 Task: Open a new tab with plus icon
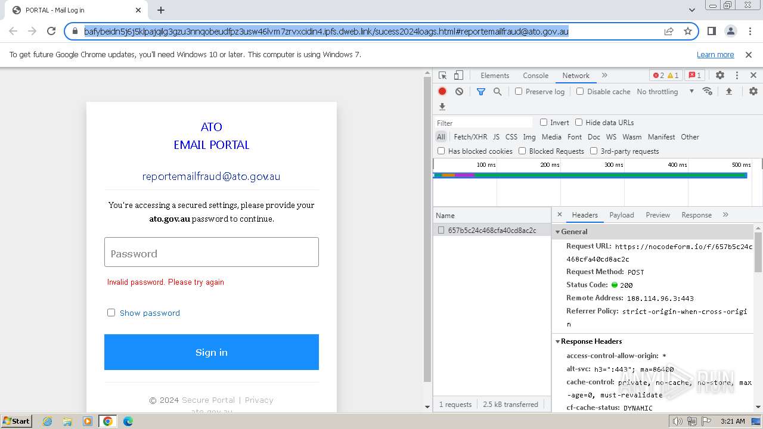(161, 10)
